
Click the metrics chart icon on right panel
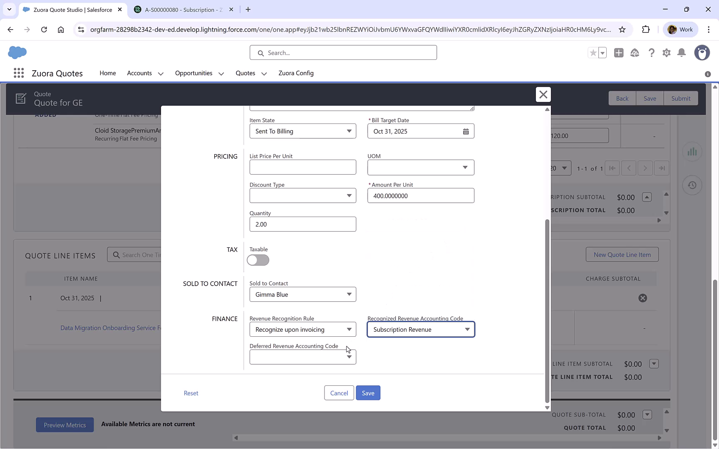click(x=692, y=151)
